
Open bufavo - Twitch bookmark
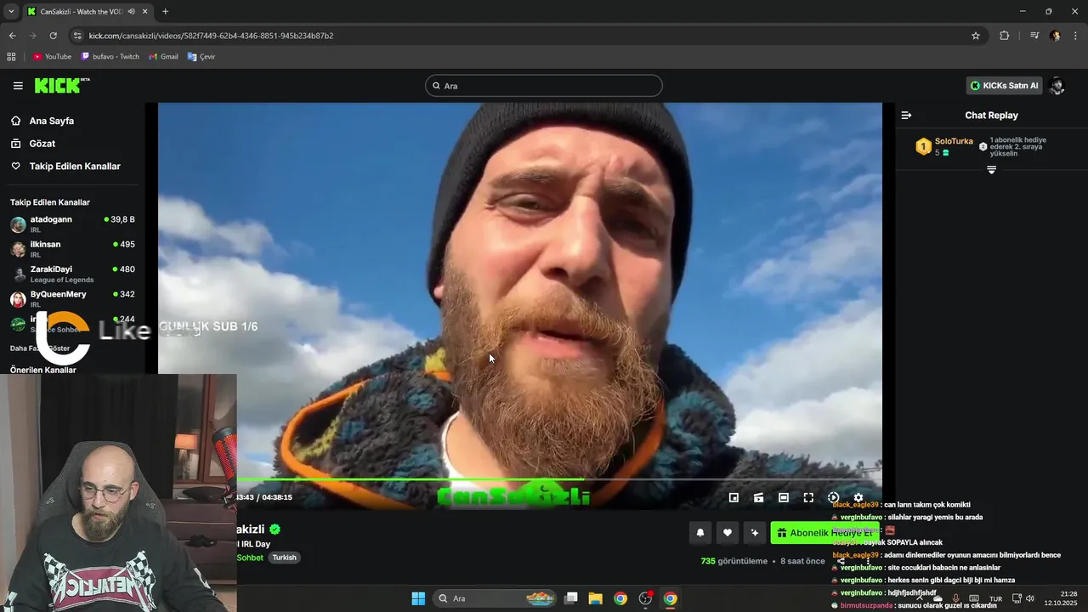pyautogui.click(x=110, y=57)
